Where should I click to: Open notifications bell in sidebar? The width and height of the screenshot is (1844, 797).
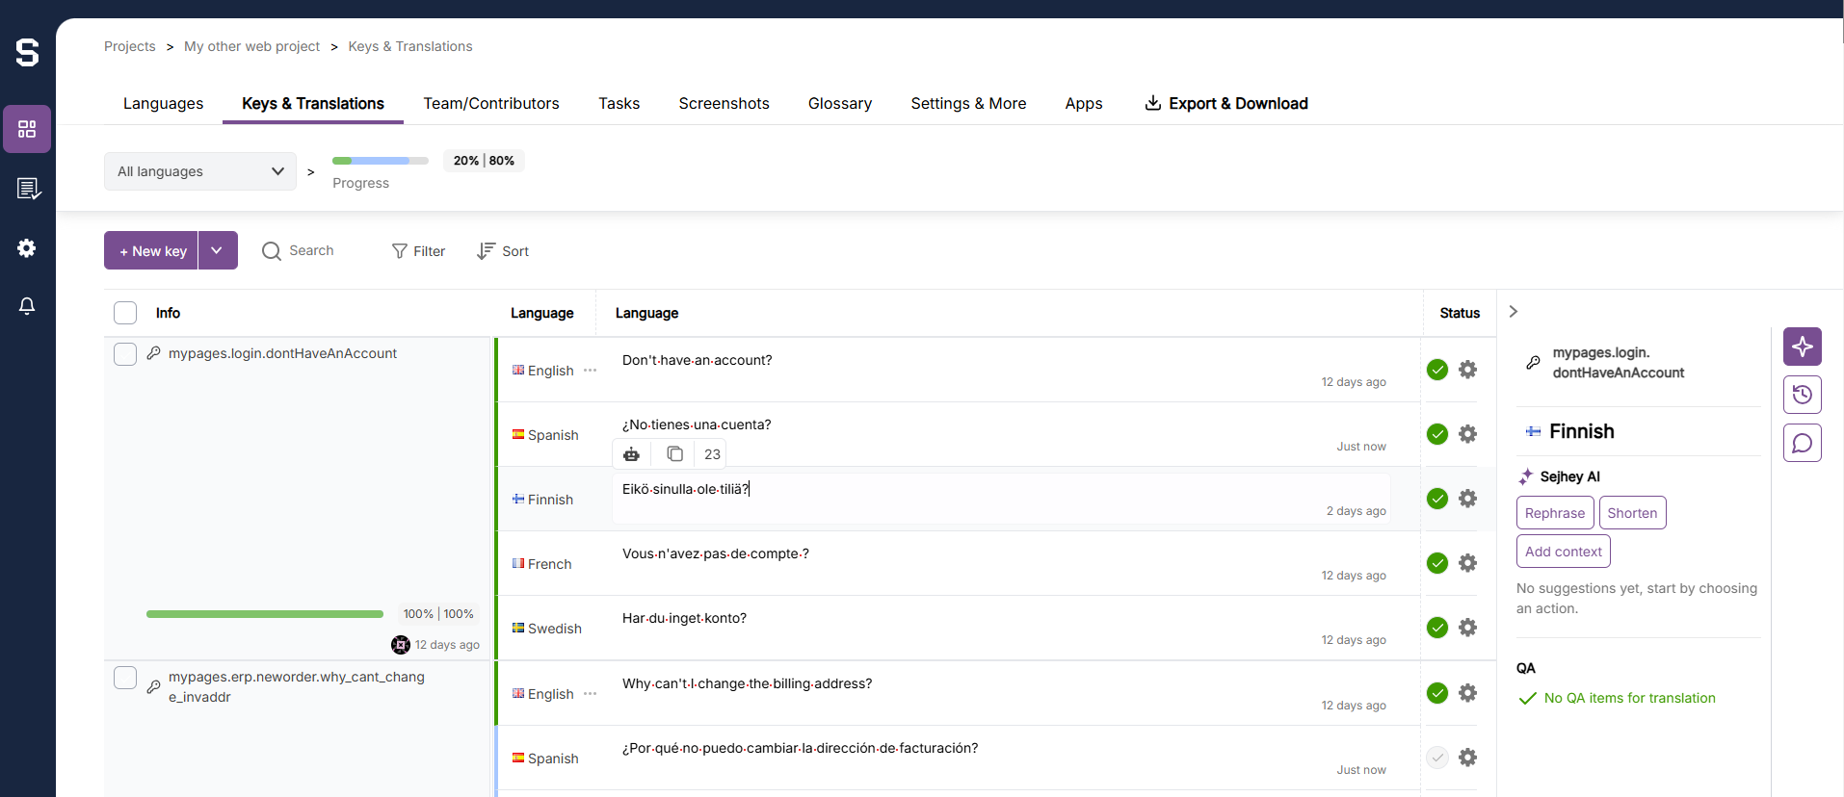(27, 306)
